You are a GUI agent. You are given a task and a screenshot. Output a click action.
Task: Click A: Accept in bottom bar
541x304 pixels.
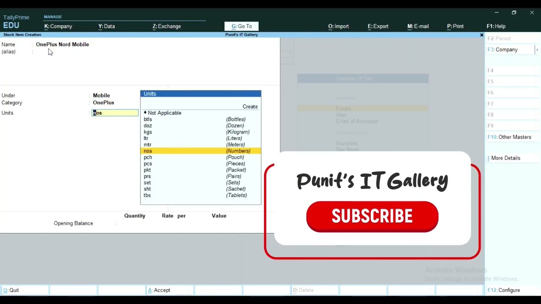point(170,290)
